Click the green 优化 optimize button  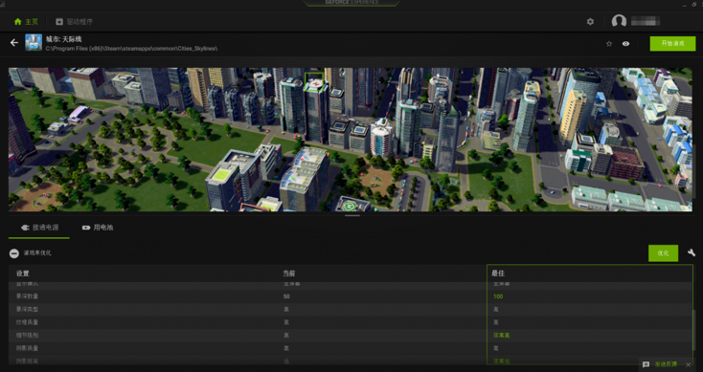coord(663,252)
